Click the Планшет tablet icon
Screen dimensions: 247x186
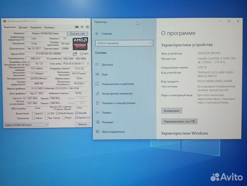pyautogui.click(x=97, y=122)
